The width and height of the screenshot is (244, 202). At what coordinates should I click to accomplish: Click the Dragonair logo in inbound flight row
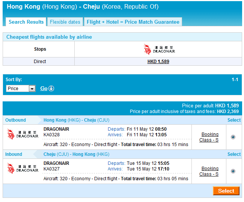(23, 168)
